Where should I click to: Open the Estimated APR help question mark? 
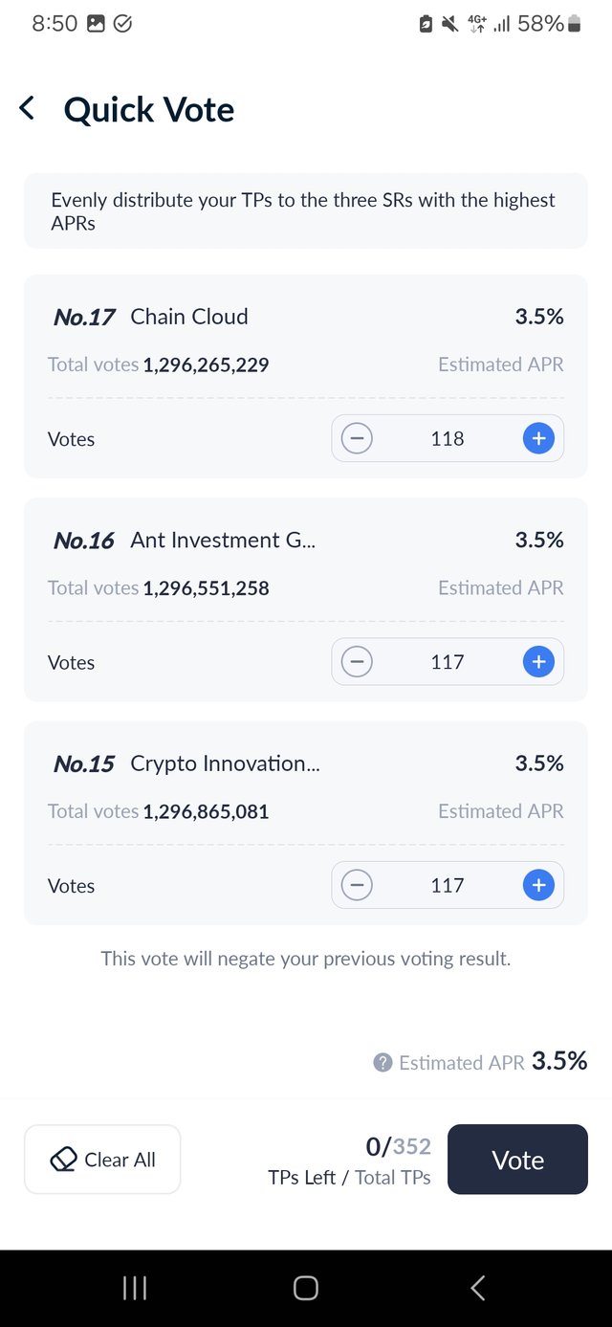click(x=382, y=1062)
